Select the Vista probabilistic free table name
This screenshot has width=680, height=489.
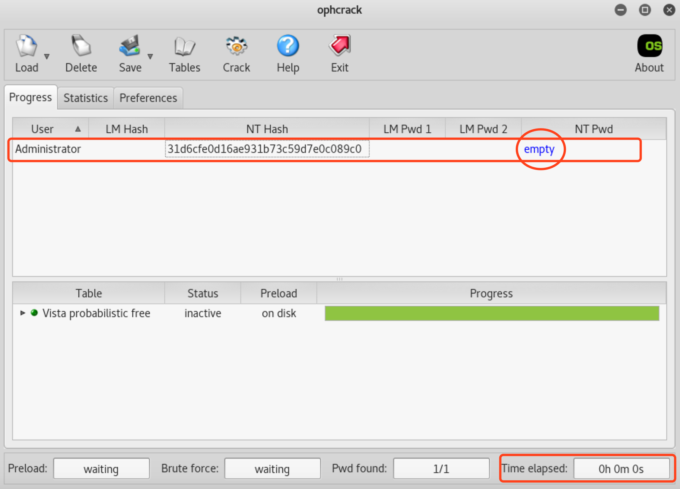(x=96, y=313)
